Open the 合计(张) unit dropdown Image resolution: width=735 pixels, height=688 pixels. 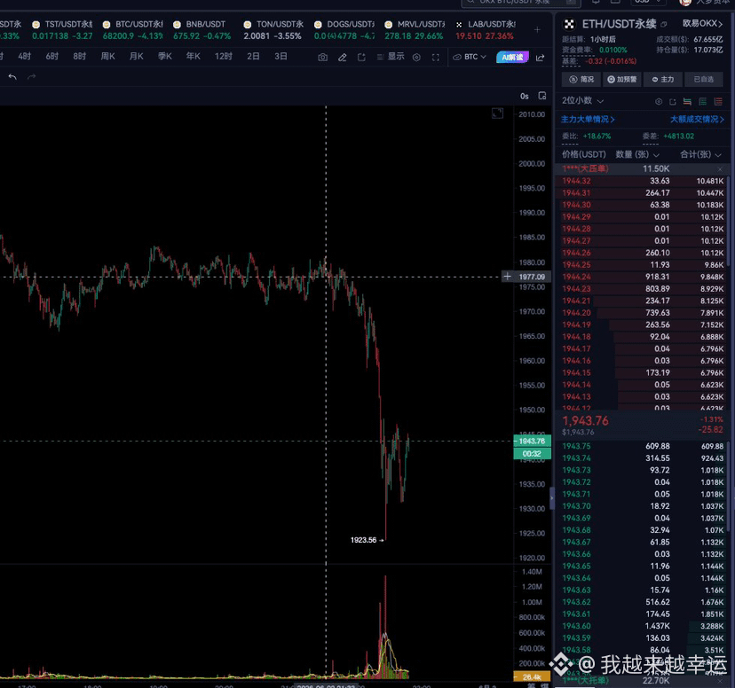point(700,154)
